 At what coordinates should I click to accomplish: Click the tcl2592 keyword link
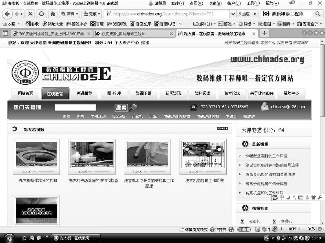[119, 117]
